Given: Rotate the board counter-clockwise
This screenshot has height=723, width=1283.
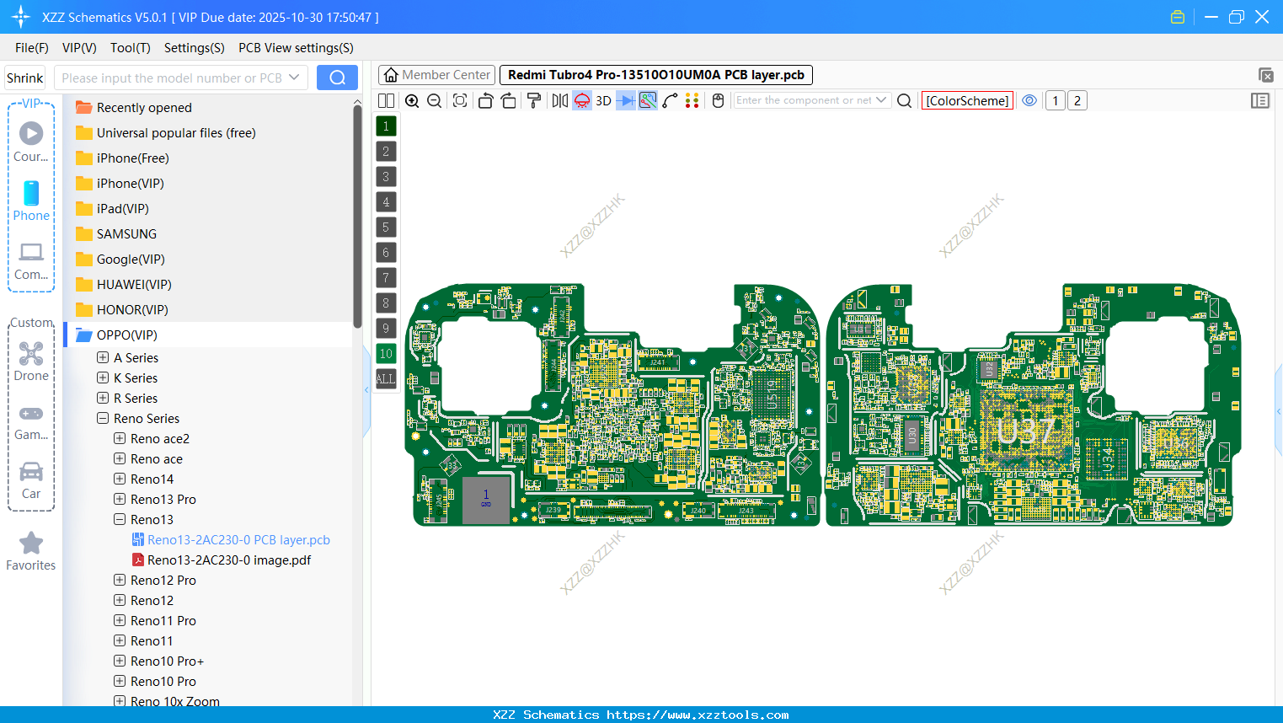Looking at the screenshot, I should pyautogui.click(x=485, y=100).
